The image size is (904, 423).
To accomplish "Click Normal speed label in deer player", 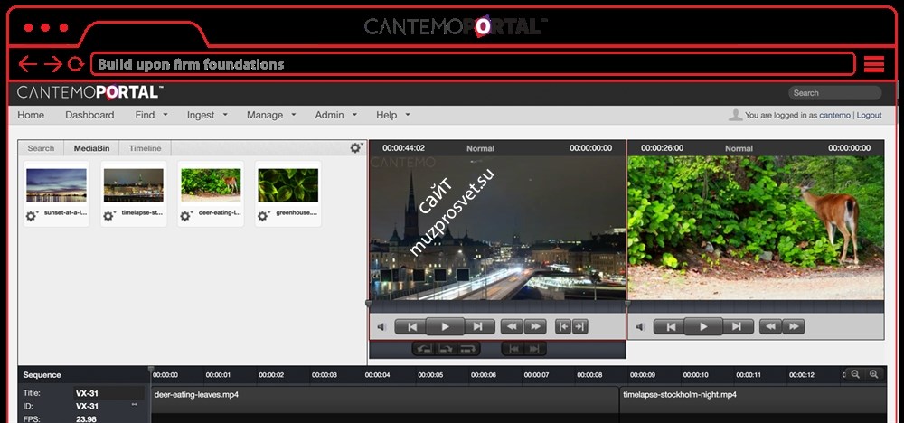I will point(739,148).
